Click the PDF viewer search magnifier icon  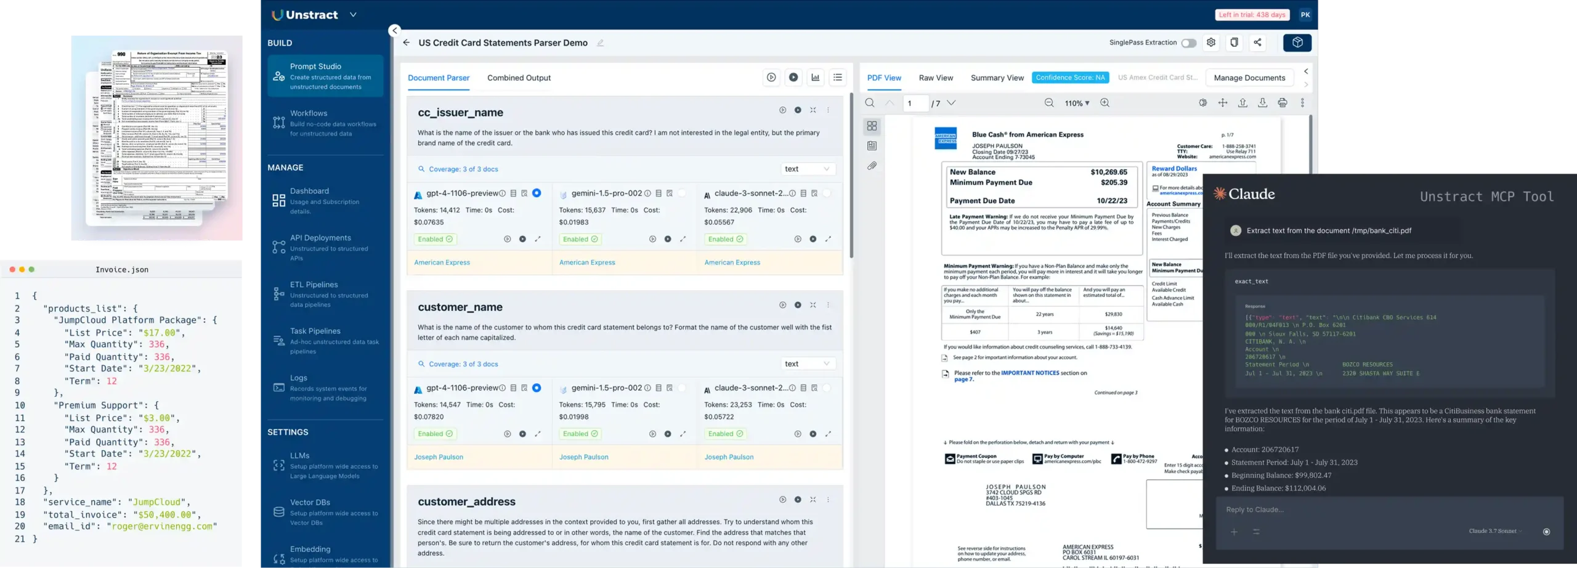[x=870, y=103]
